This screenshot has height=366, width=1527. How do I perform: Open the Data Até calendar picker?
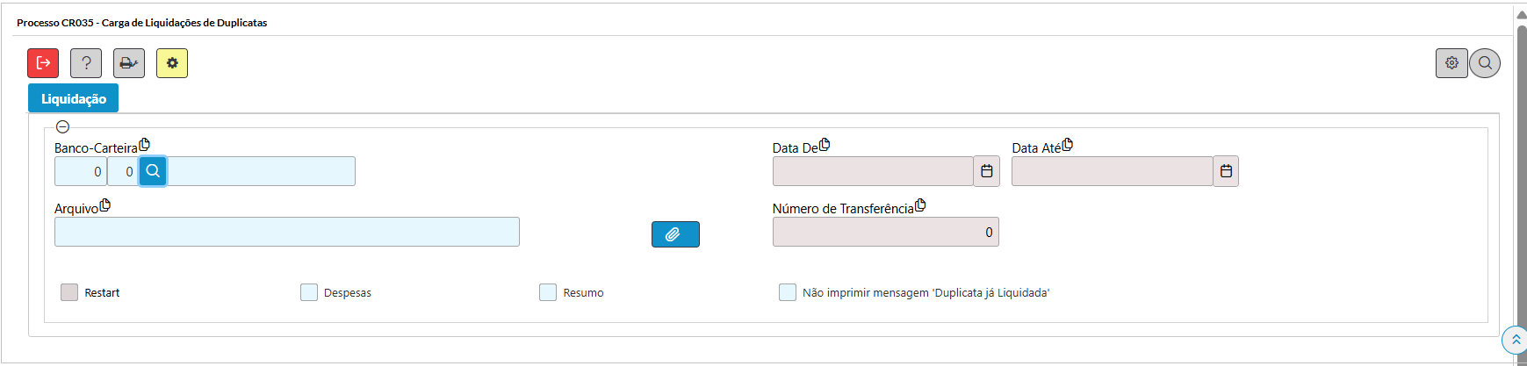(x=1226, y=171)
